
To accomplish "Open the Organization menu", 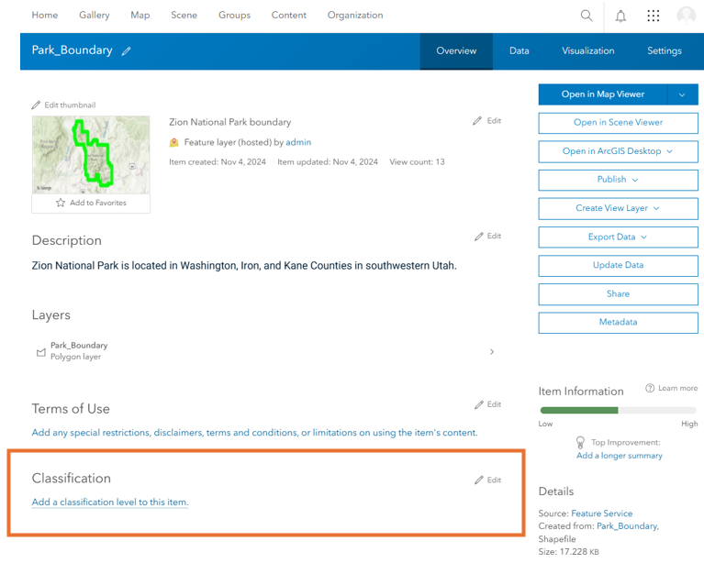I will point(355,16).
